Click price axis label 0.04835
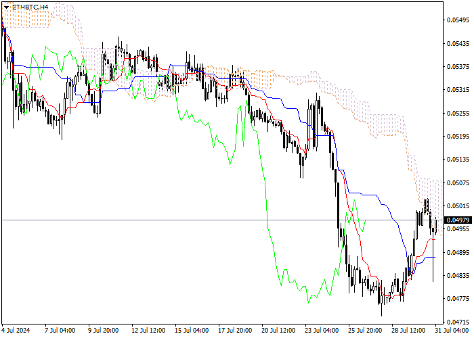The image size is (474, 338). (458, 275)
